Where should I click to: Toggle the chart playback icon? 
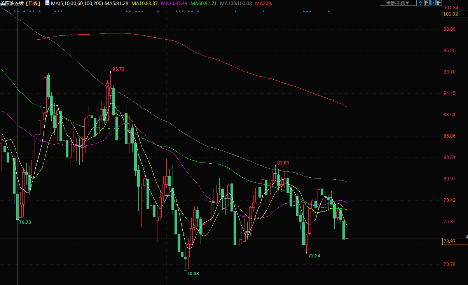433,3
